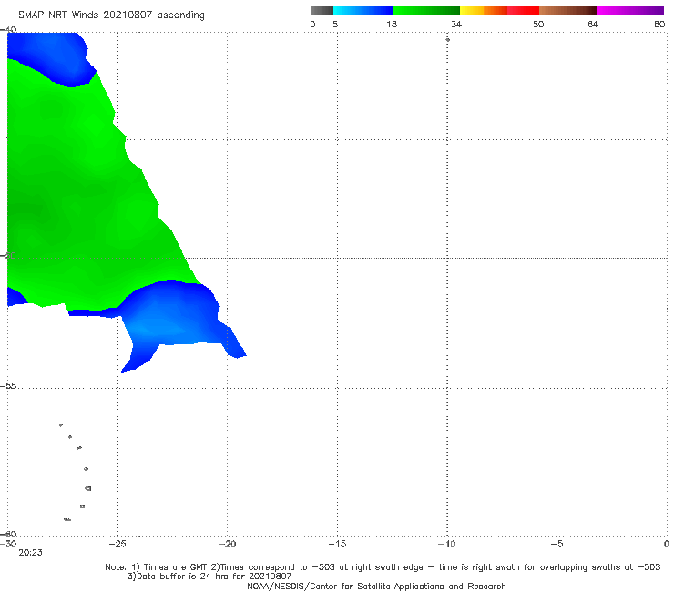The image size is (674, 592).
Task: Click the longitude label '-25'
Action: click(117, 544)
